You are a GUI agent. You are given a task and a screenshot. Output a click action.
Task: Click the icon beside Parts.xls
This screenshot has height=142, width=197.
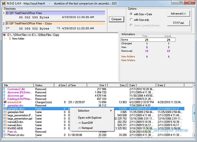pos(4,131)
